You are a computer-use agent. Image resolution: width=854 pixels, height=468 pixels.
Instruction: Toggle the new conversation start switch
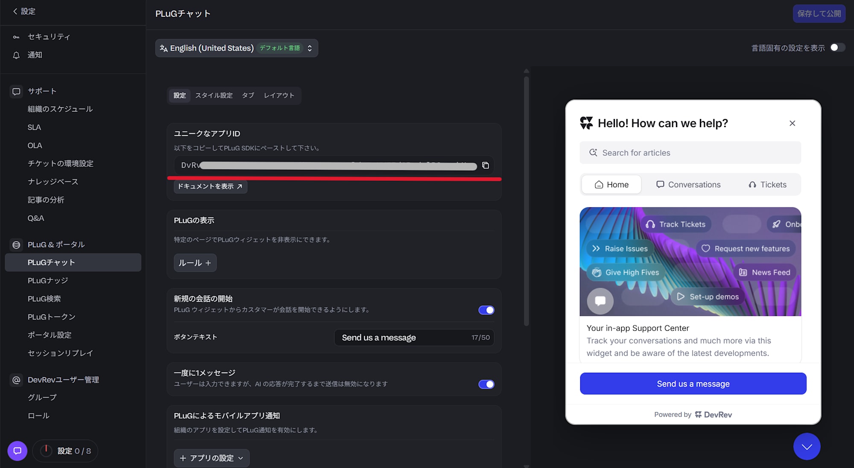pyautogui.click(x=486, y=310)
